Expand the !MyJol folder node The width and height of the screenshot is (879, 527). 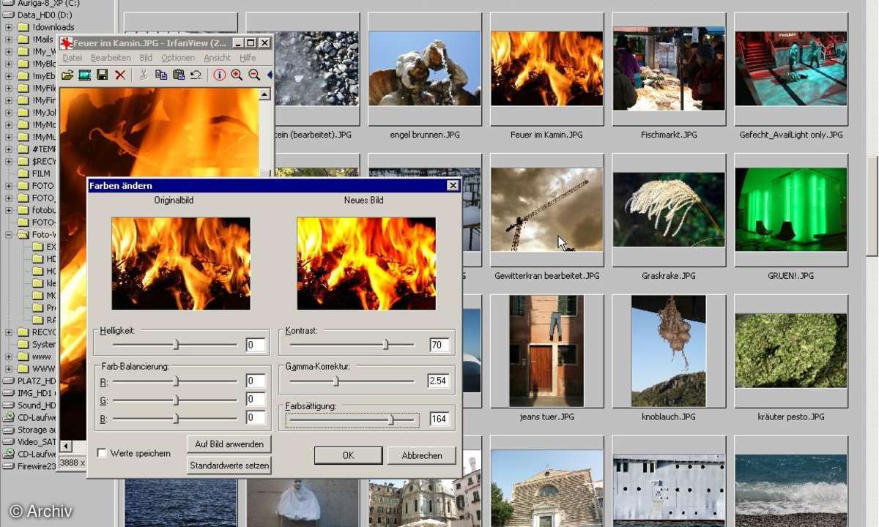[9, 113]
